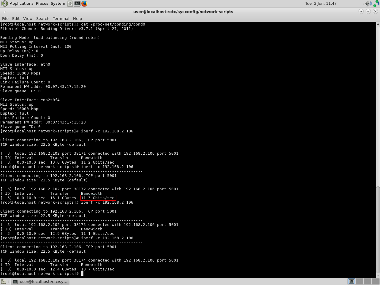Open Firefox web browser from panel

coord(84,4)
